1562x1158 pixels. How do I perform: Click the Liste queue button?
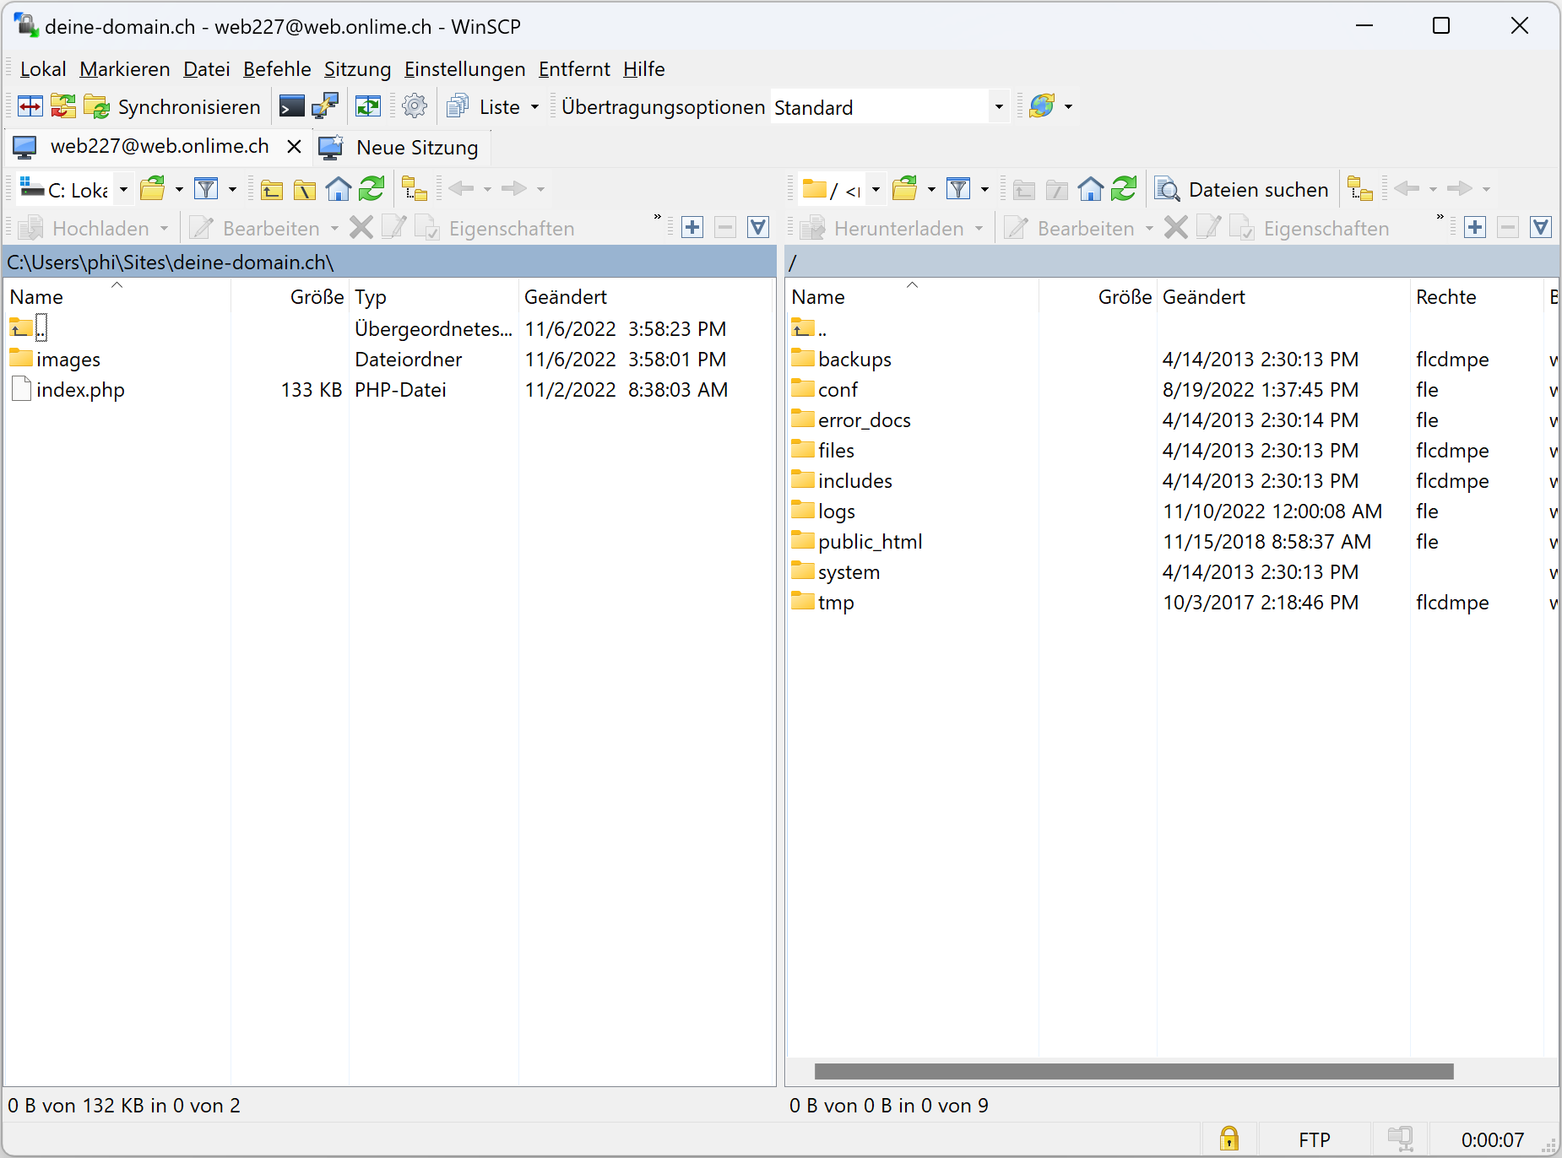coord(483,107)
